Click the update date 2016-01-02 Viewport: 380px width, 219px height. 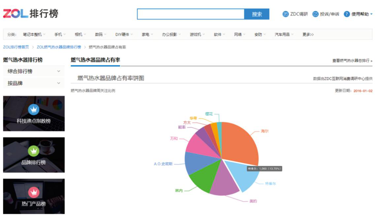pos(363,91)
